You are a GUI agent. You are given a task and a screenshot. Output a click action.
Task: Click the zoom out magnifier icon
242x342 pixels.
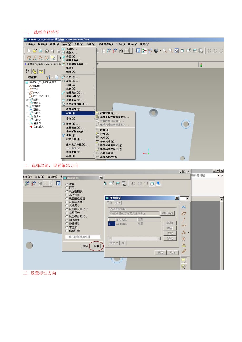[170, 51]
